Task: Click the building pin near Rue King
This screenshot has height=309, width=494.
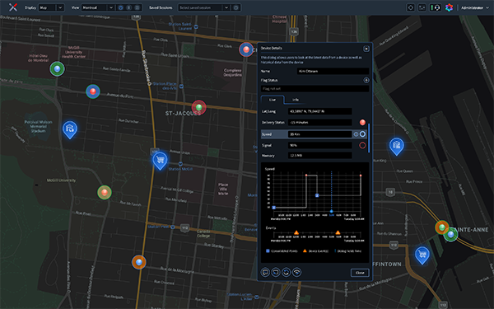Action: (396, 147)
